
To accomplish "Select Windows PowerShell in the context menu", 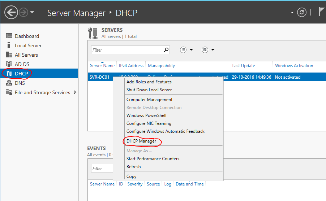I will [146, 115].
